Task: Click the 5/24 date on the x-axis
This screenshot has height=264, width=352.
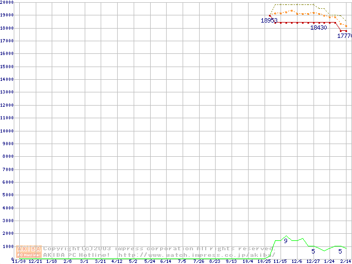Action: tap(150, 261)
